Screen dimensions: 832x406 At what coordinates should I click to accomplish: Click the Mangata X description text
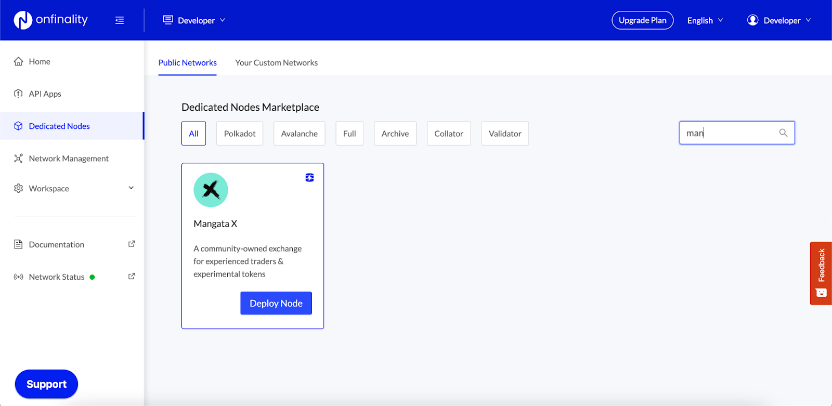(248, 261)
